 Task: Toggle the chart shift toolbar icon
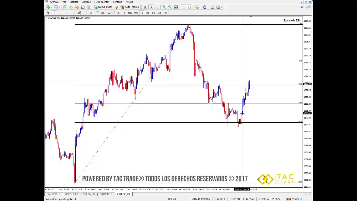[190, 7]
